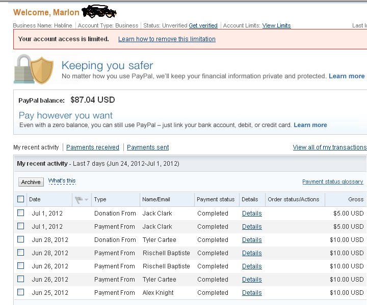
Task: Click Learn how to remove this limitation
Action: tap(167, 39)
